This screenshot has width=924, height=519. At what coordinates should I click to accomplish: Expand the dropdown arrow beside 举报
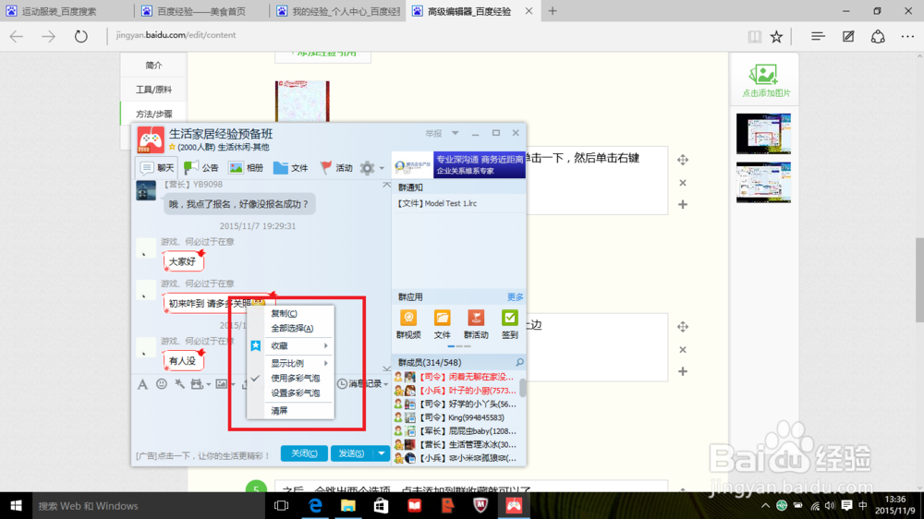(455, 133)
